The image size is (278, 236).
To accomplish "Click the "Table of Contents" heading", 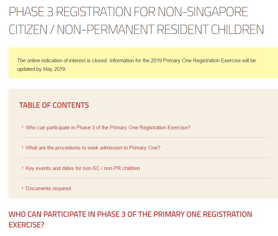I will pos(54,105).
